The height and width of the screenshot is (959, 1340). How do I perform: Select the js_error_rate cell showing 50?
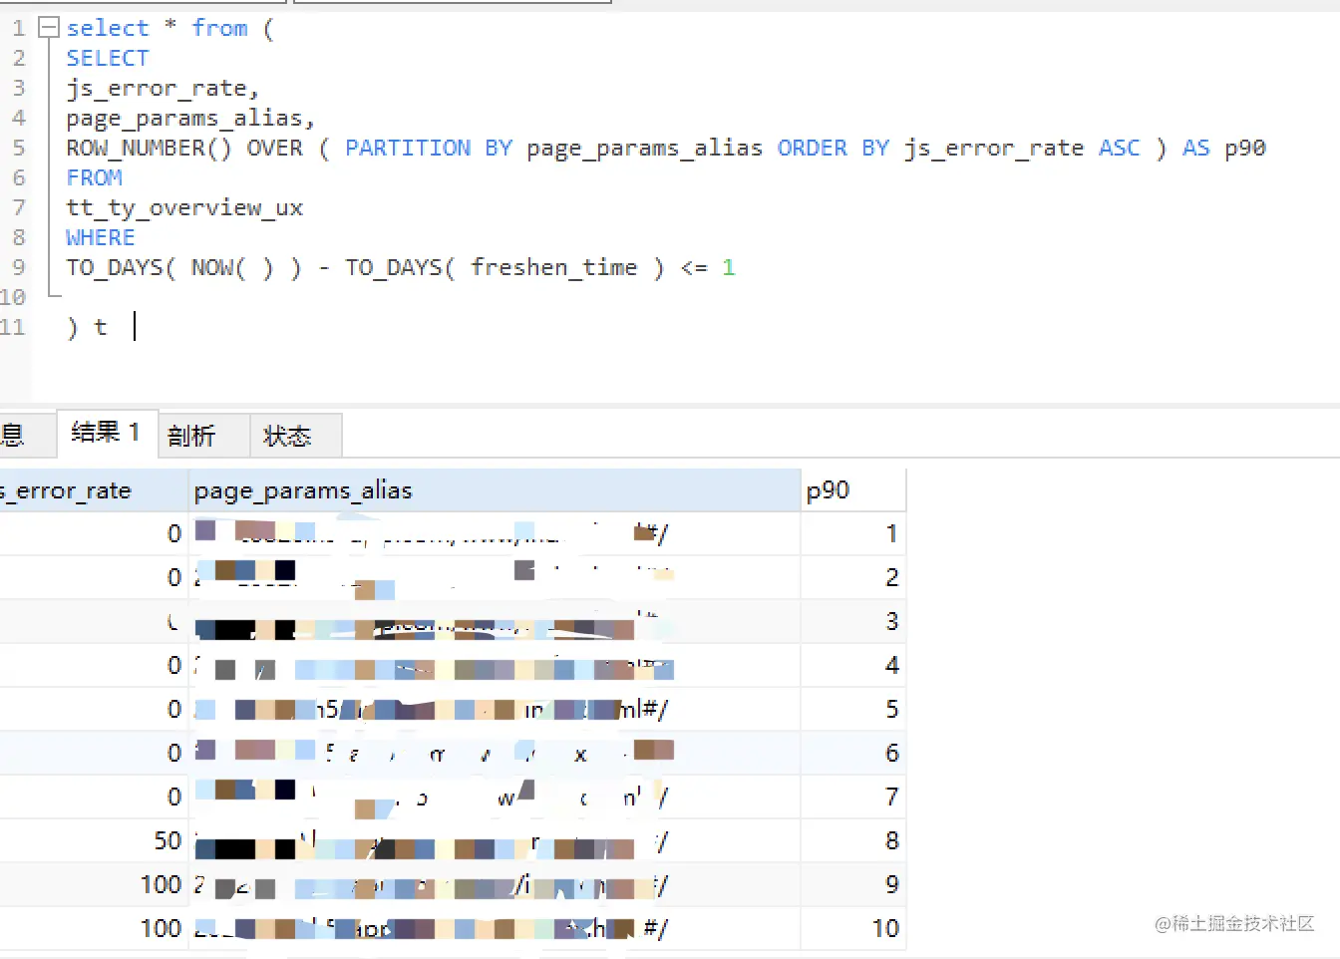94,841
